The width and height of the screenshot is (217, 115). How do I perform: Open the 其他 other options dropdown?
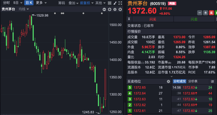(x=100, y=3)
